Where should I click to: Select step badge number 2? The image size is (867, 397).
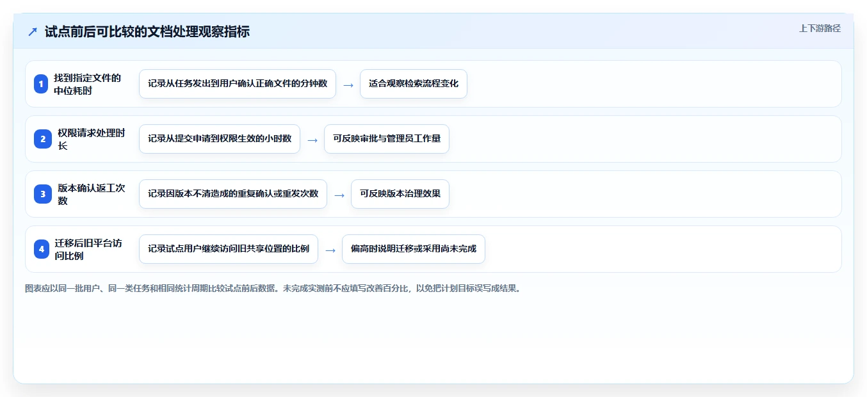pyautogui.click(x=43, y=139)
